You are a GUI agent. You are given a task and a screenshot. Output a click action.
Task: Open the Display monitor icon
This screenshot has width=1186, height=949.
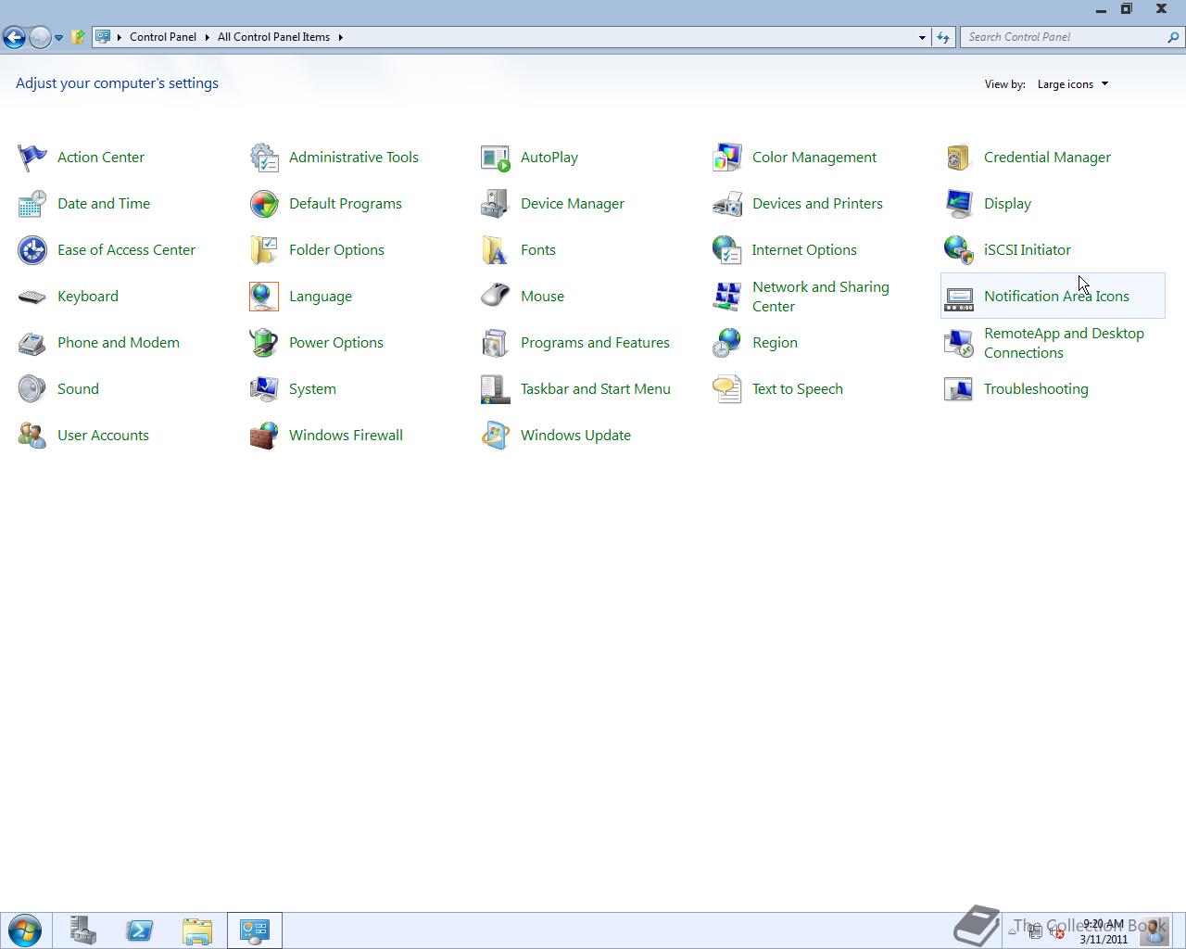click(x=958, y=204)
